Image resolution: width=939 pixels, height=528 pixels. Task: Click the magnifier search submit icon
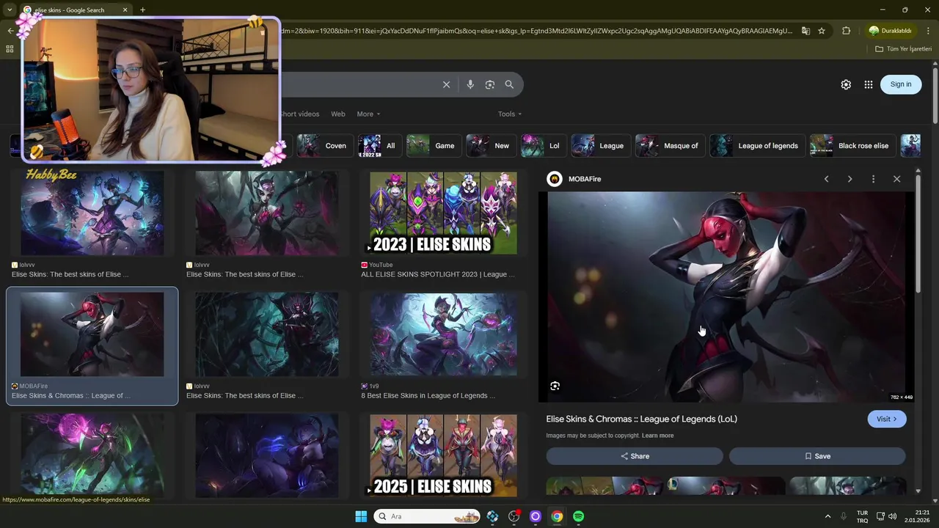click(509, 84)
